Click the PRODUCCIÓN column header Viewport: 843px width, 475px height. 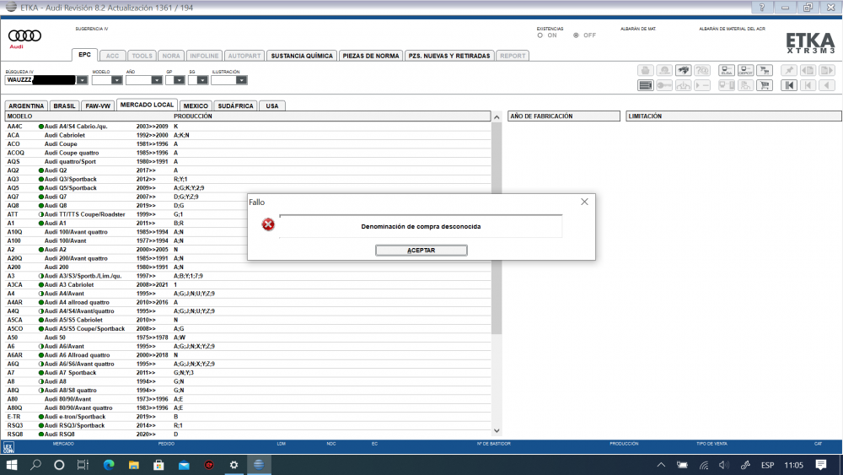tap(193, 116)
